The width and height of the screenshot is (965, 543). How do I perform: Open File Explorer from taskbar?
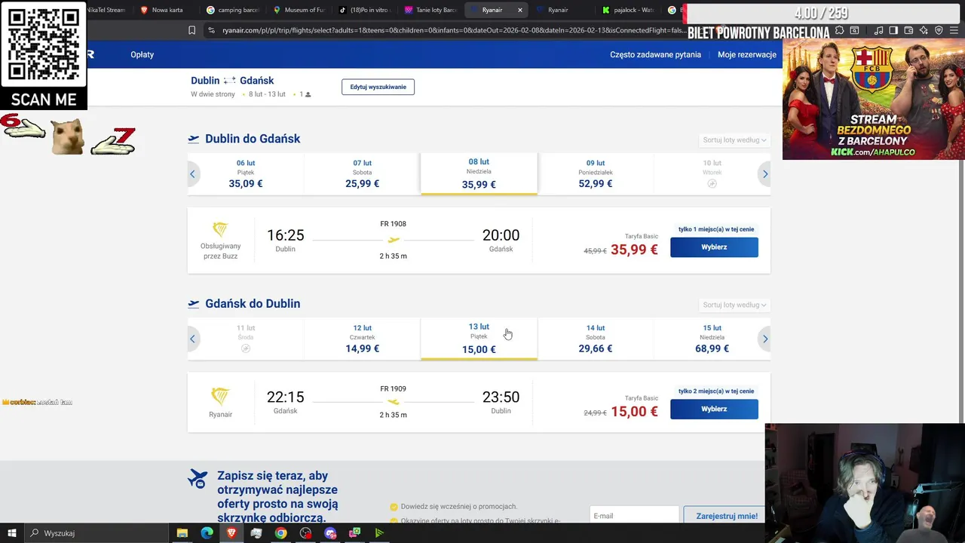click(182, 533)
